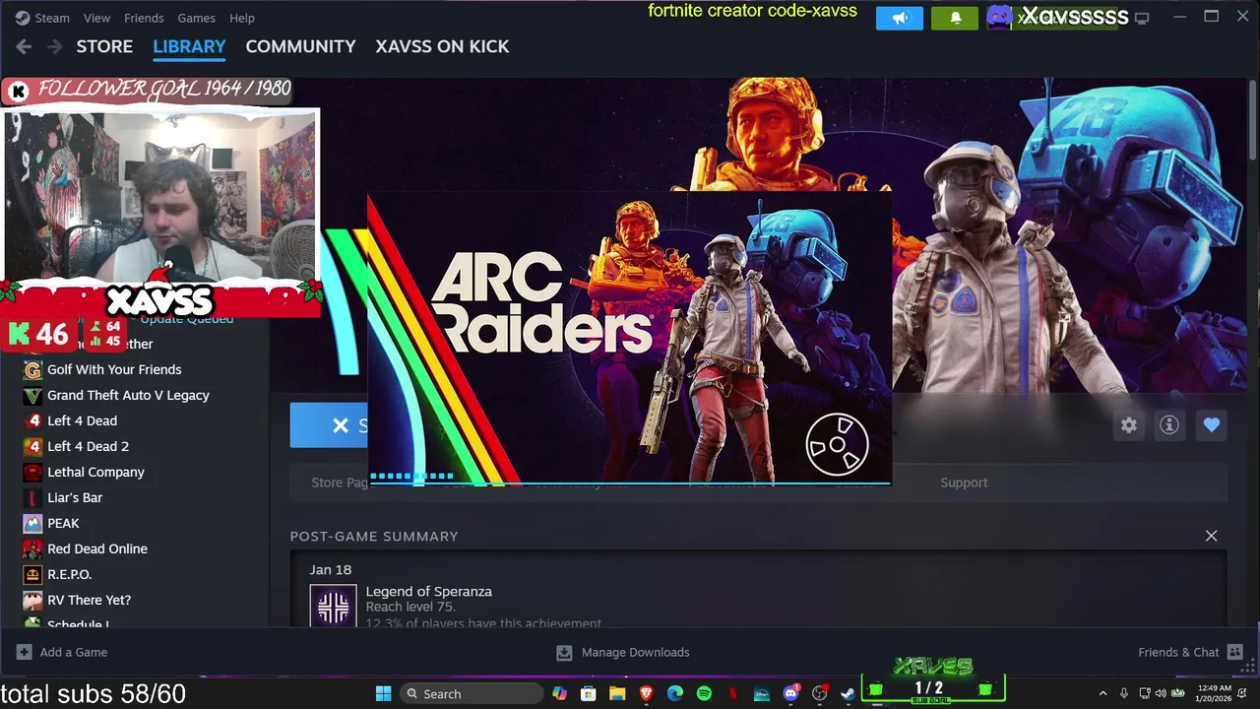
Task: Click the taskbar Search box
Action: [471, 693]
